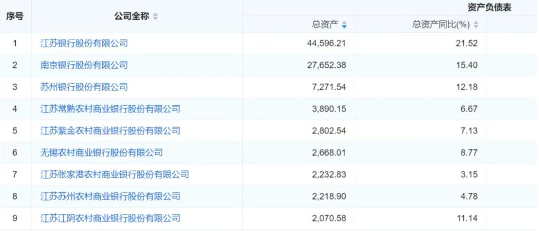Select total assets value 2,218.90

329,196
